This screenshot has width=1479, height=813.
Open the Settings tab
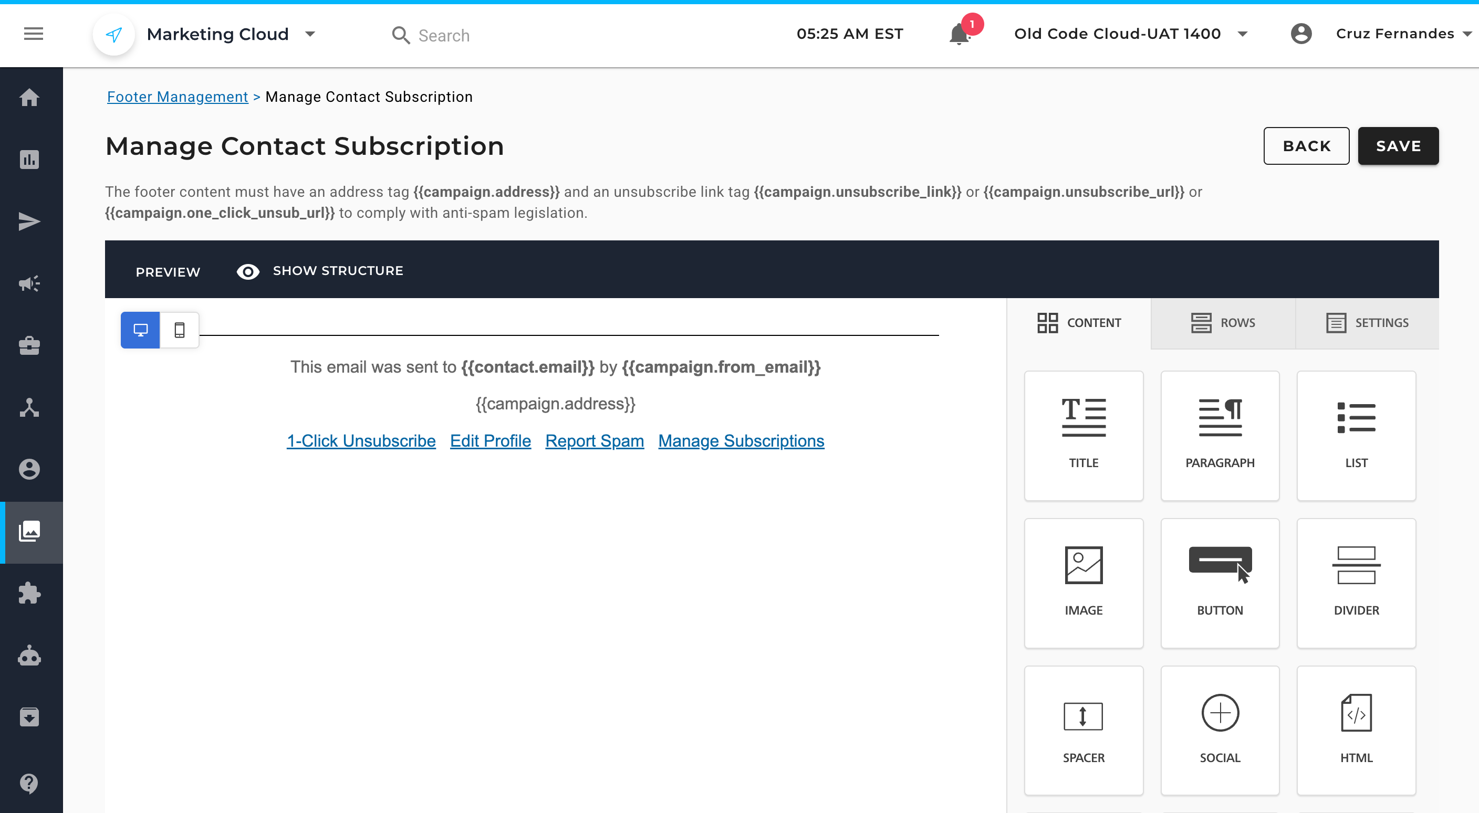1367,323
